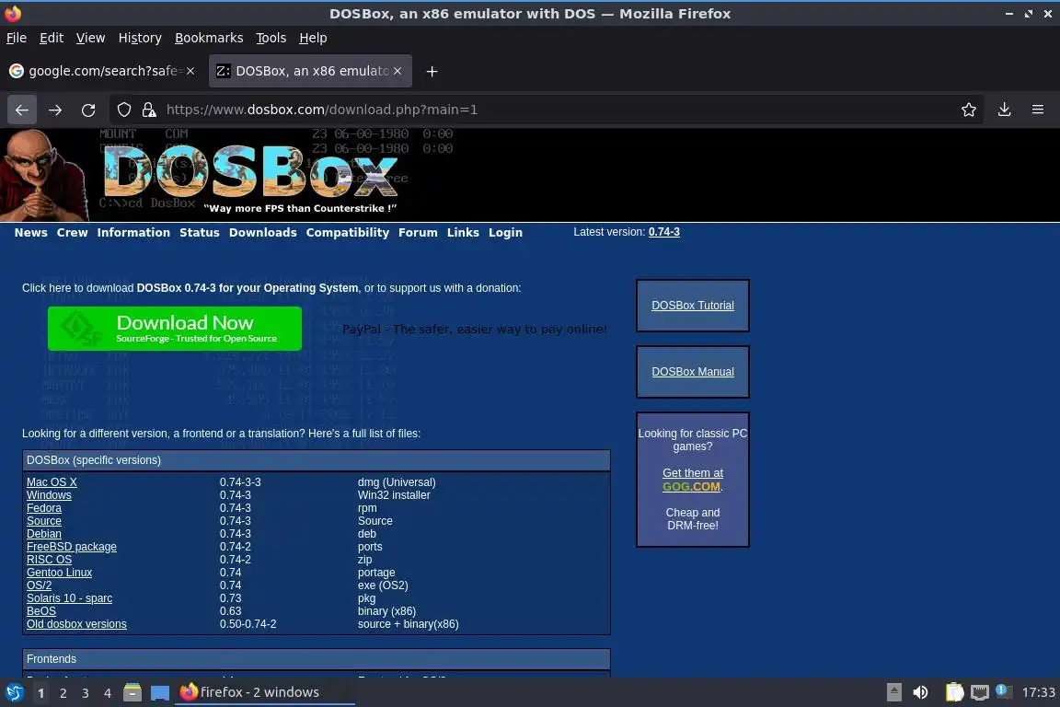Open the BeOS binary link
This screenshot has width=1060, height=707.
pyautogui.click(x=41, y=611)
